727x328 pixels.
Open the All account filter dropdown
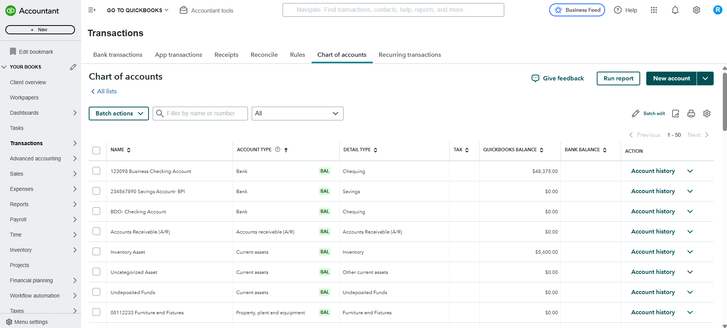(297, 114)
